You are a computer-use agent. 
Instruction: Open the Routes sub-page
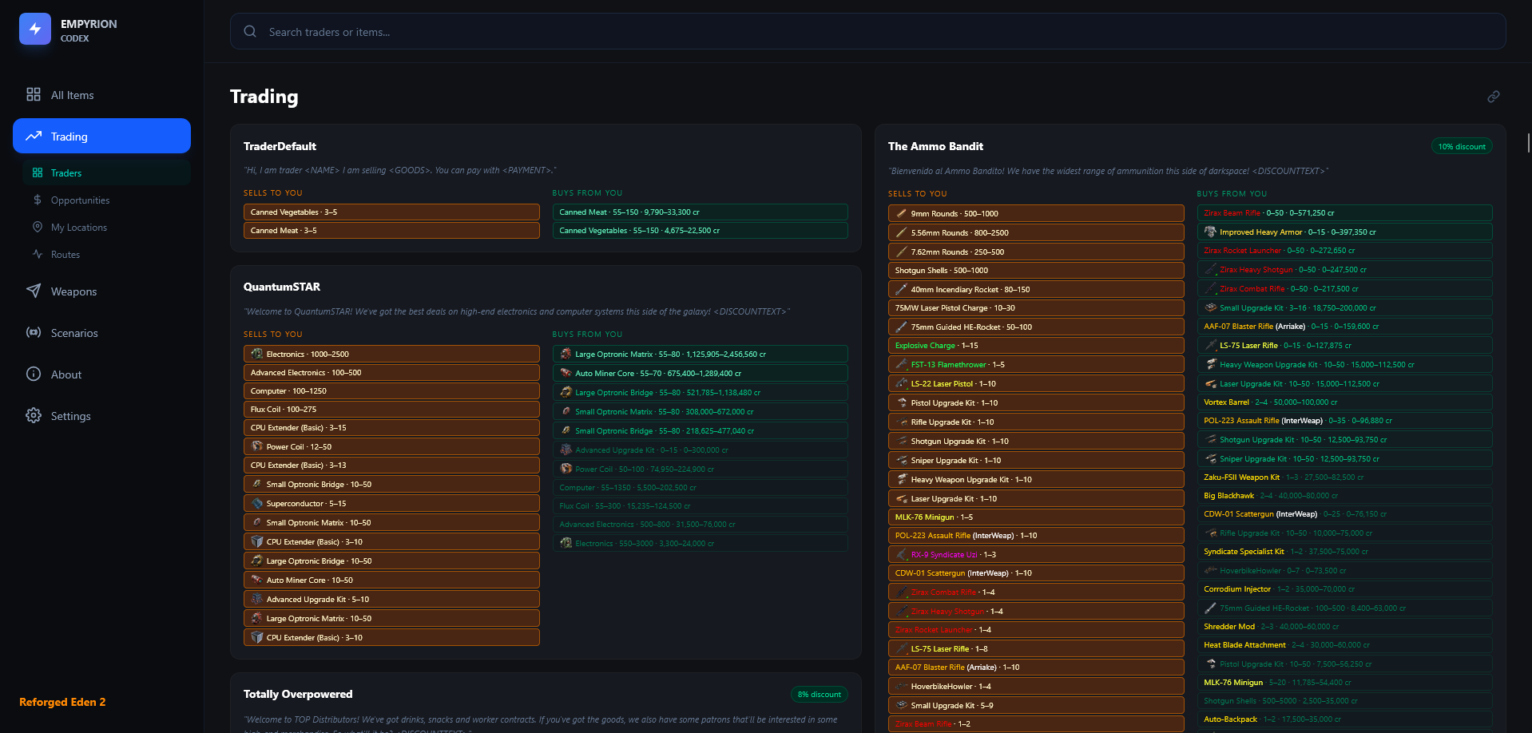[x=65, y=255]
